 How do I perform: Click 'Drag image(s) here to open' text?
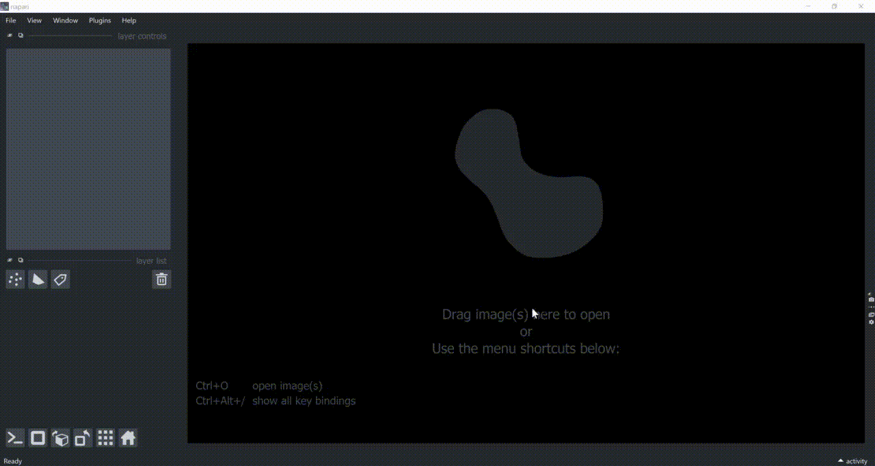tap(526, 314)
